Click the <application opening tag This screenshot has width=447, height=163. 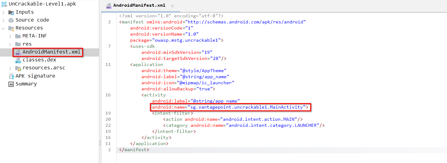(x=147, y=64)
